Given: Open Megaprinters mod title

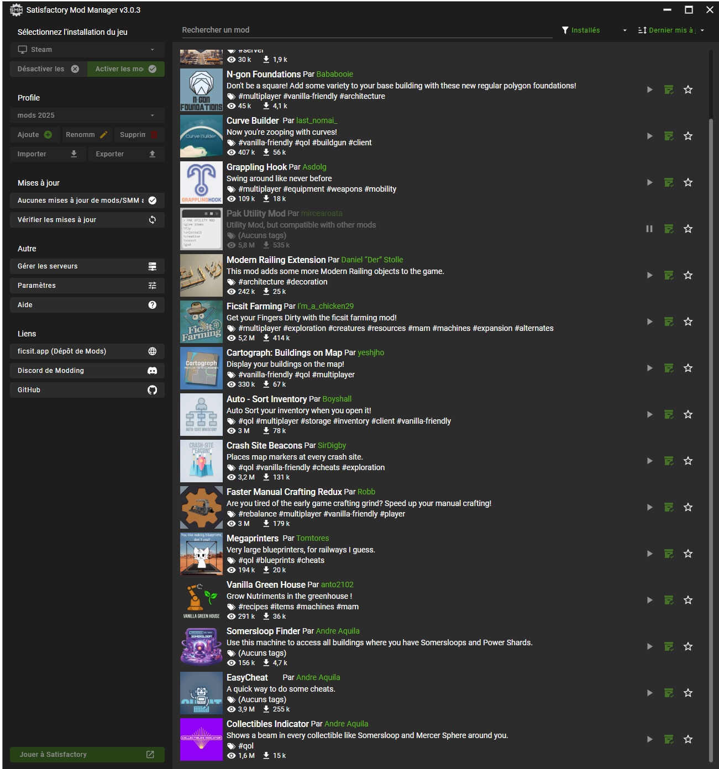Looking at the screenshot, I should click(253, 538).
